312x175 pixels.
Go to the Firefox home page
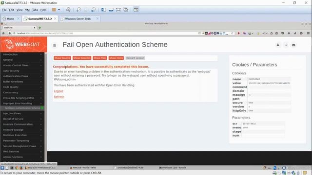pyautogui.click(x=3, y=34)
